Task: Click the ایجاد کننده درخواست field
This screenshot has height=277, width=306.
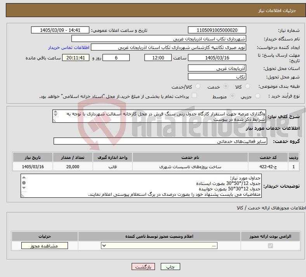Action: coord(169,47)
